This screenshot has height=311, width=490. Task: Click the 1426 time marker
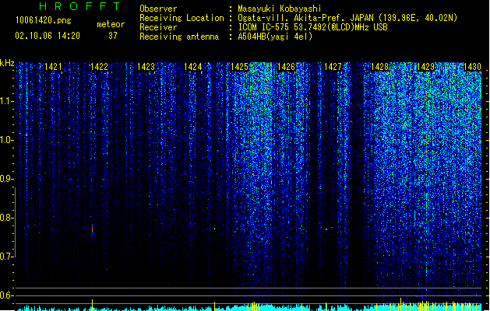pos(286,67)
